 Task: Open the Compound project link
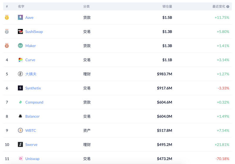(x=34, y=102)
